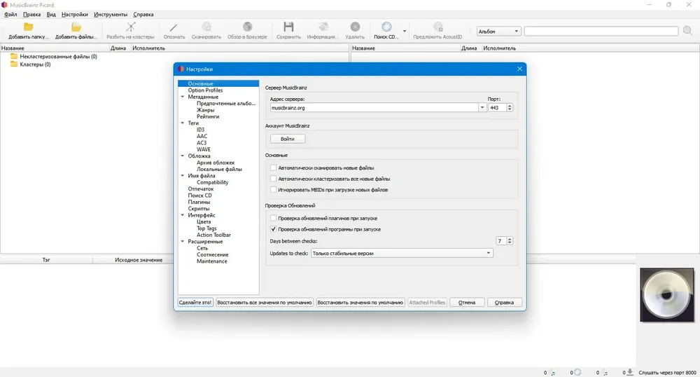This screenshot has height=377, width=700.
Task: Click the Обзор в Браузере icon
Action: tap(247, 27)
